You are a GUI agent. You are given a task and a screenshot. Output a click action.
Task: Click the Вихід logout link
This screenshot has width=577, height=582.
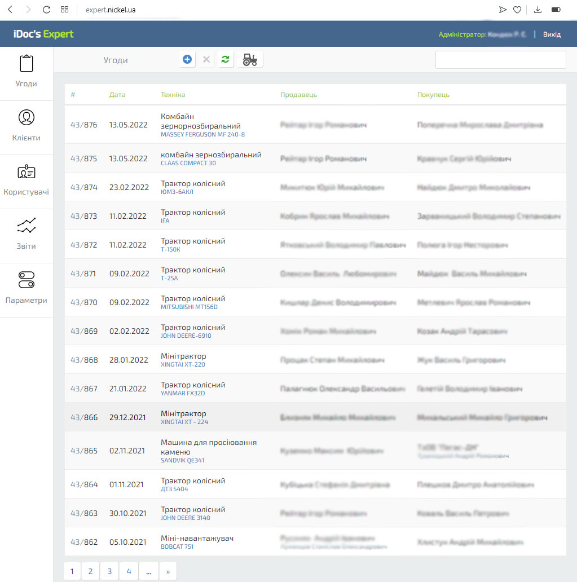(552, 34)
